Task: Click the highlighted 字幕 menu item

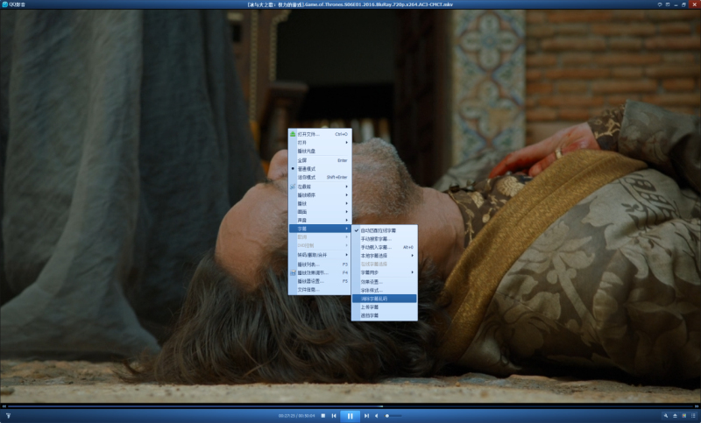Action: click(320, 229)
